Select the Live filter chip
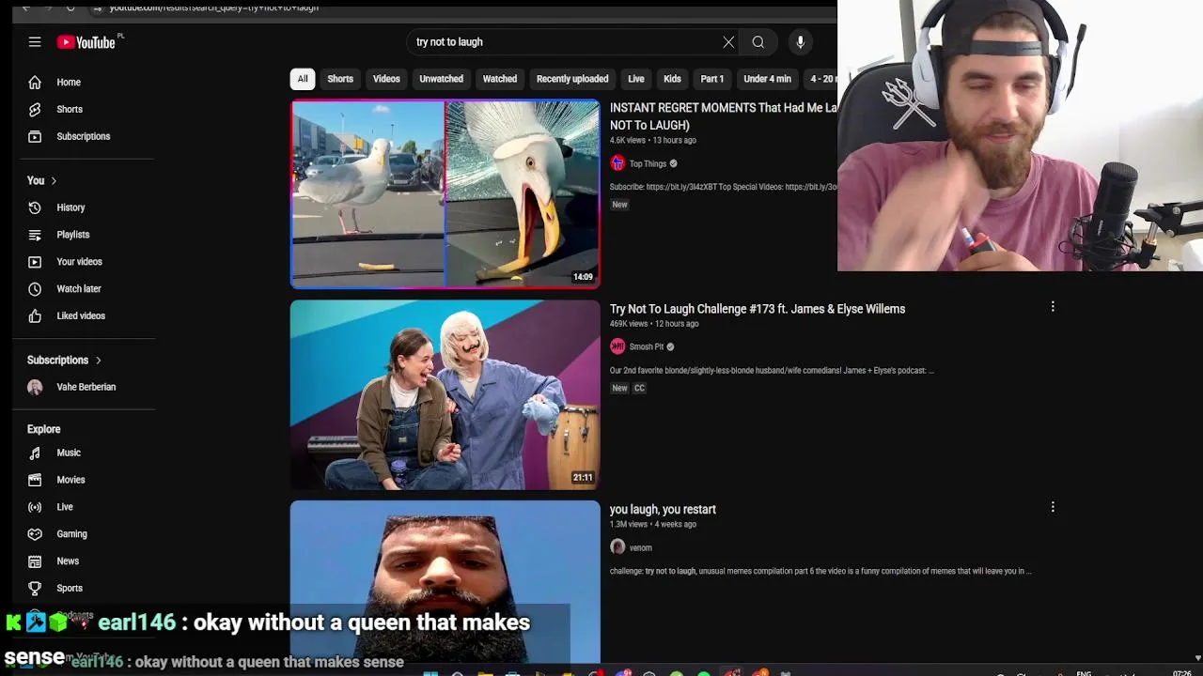Screen dimensions: 1203x676 (636, 79)
